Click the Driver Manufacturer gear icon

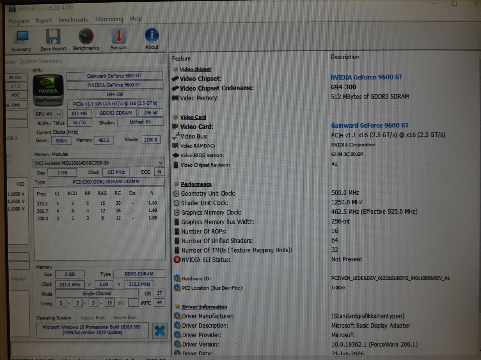178,316
